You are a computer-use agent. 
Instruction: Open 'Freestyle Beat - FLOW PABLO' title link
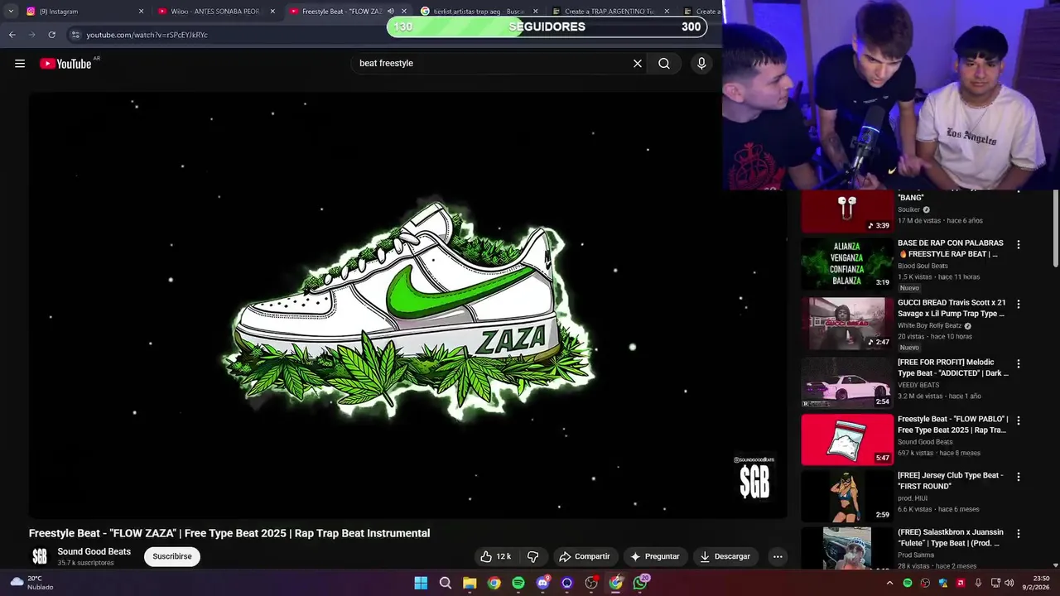[x=952, y=425]
